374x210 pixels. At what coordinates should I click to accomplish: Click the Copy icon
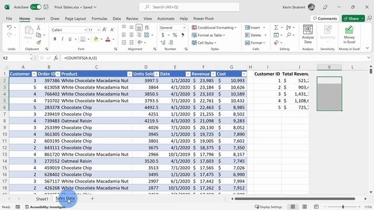(x=39, y=35)
